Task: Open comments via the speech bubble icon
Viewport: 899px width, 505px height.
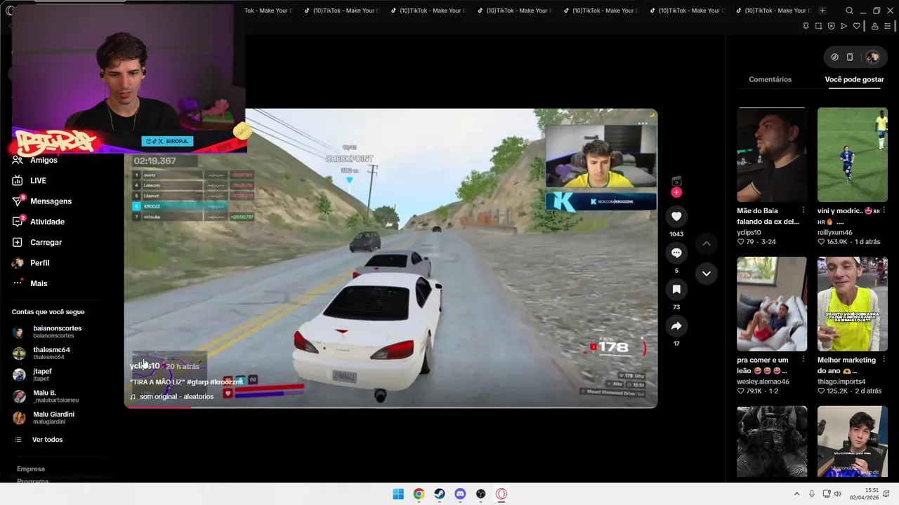Action: (676, 253)
